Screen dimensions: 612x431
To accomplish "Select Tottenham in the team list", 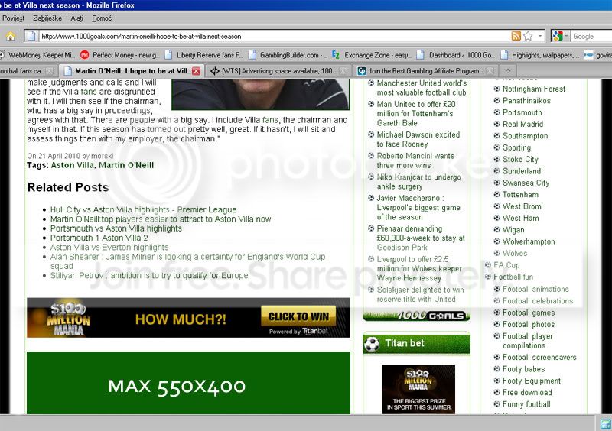I will (520, 194).
